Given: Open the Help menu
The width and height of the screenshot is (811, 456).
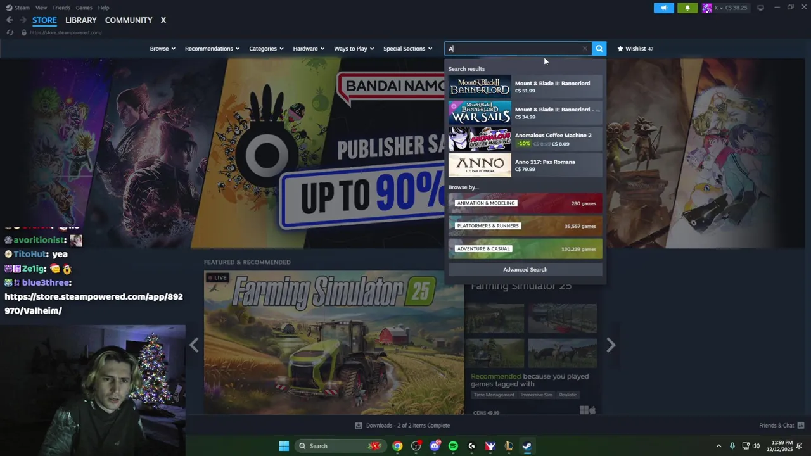Looking at the screenshot, I should pos(104,8).
